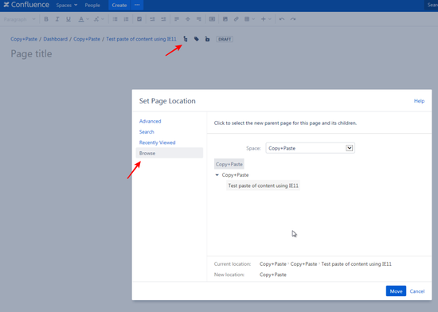Screen dimensions: 438x312
Task: Insert a task list checkbox
Action: tap(139, 19)
